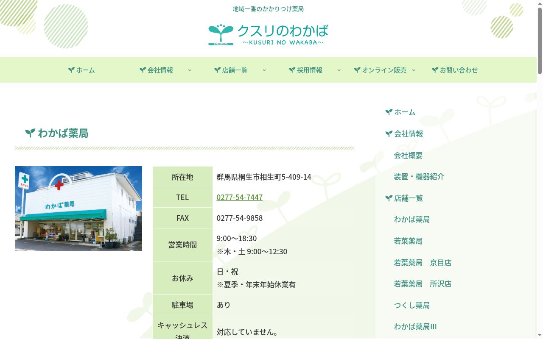This screenshot has height=339, width=543.
Task: Select 若葉薬局 所沢店 in the sidebar
Action: click(423, 284)
